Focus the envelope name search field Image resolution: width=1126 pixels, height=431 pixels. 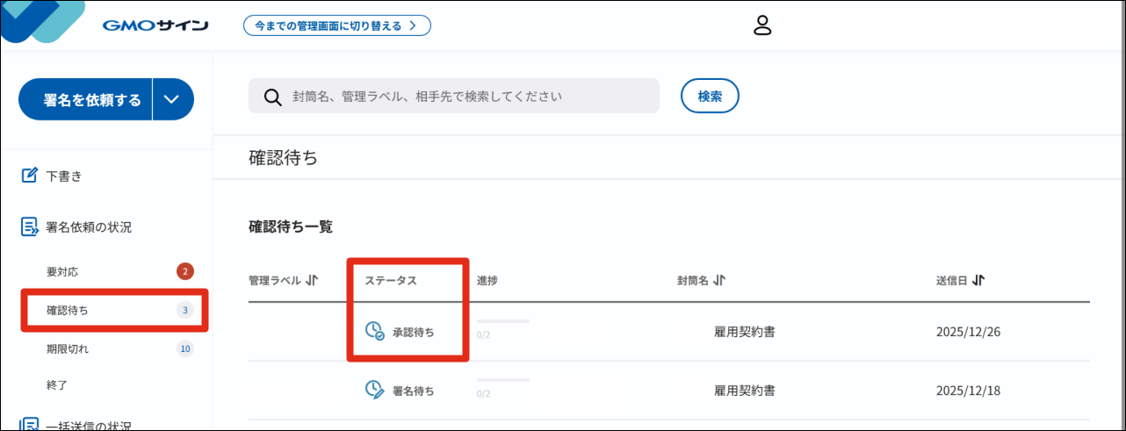(x=466, y=97)
